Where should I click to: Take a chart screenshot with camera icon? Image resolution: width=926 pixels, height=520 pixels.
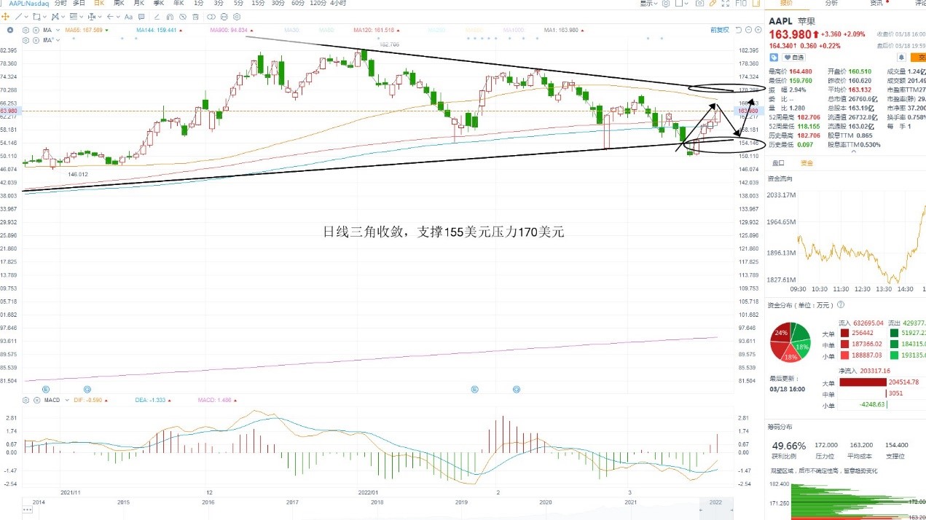click(x=699, y=4)
